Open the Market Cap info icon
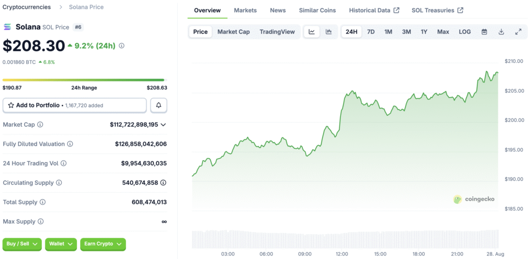Image resolution: width=529 pixels, height=259 pixels. point(40,125)
